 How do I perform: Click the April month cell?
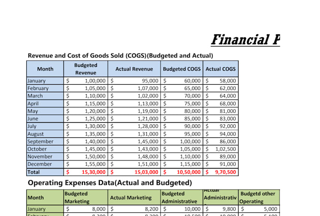click(45, 104)
